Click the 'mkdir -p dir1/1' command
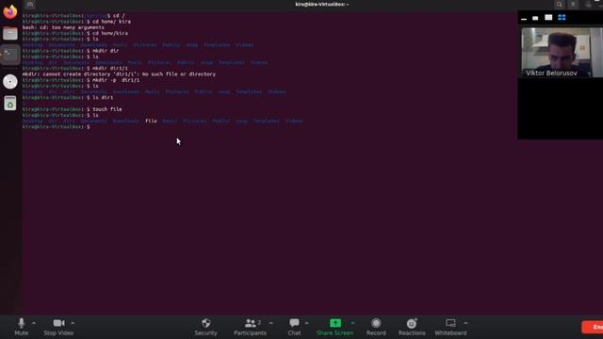The image size is (603, 339). [x=116, y=80]
